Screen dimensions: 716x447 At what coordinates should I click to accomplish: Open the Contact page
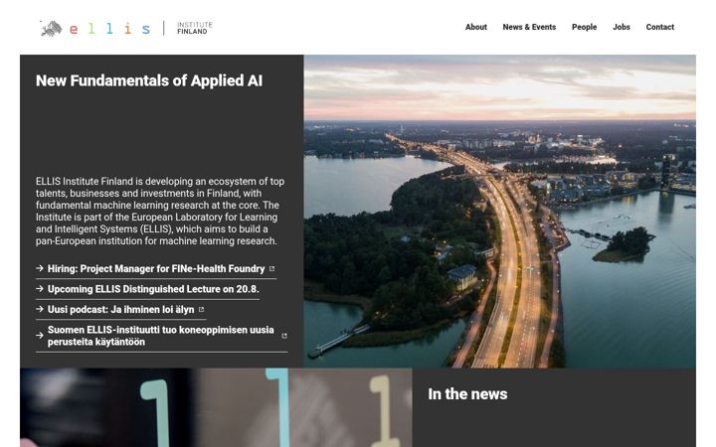click(x=660, y=27)
